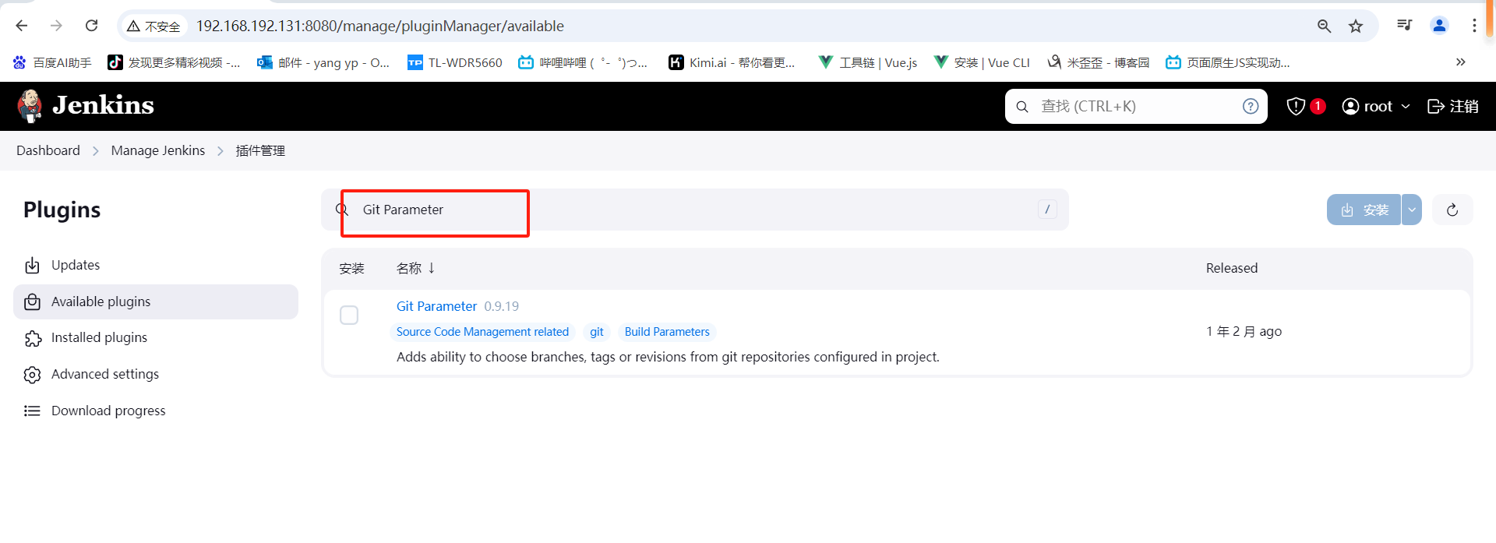Screen dimensions: 1496x543
Task: Open the TL-WDR5660 bookmark
Action: (455, 62)
